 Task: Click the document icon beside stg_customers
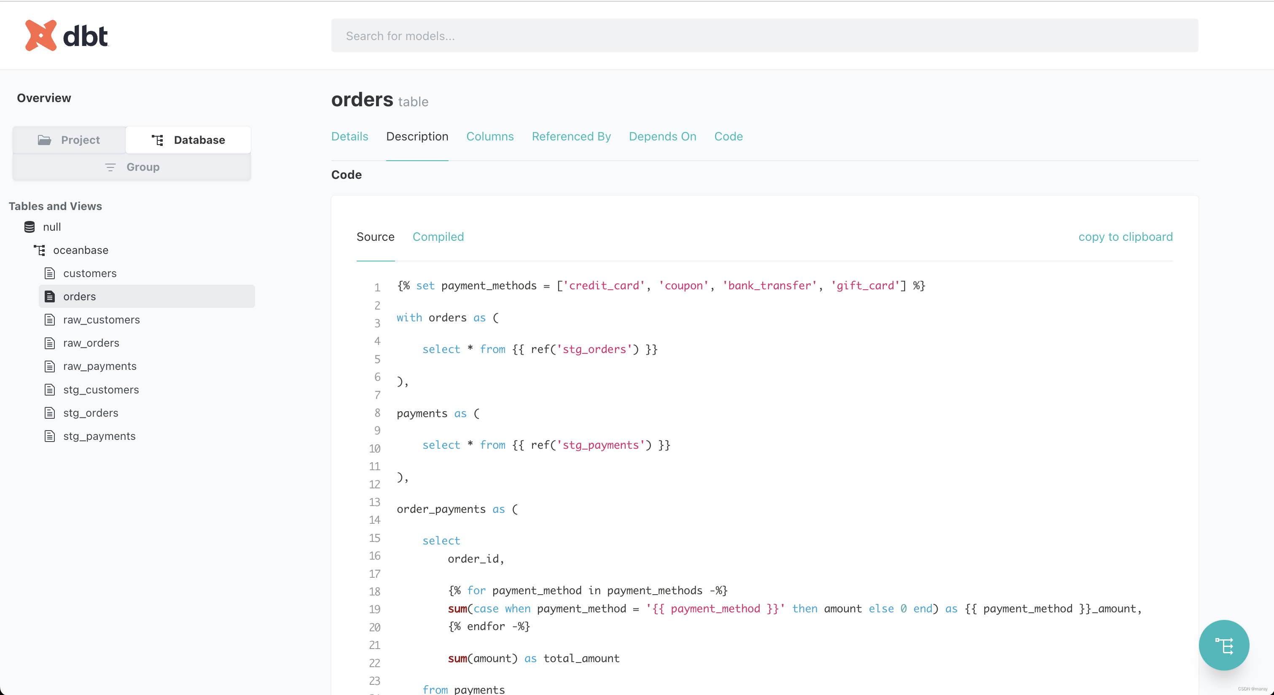49,390
